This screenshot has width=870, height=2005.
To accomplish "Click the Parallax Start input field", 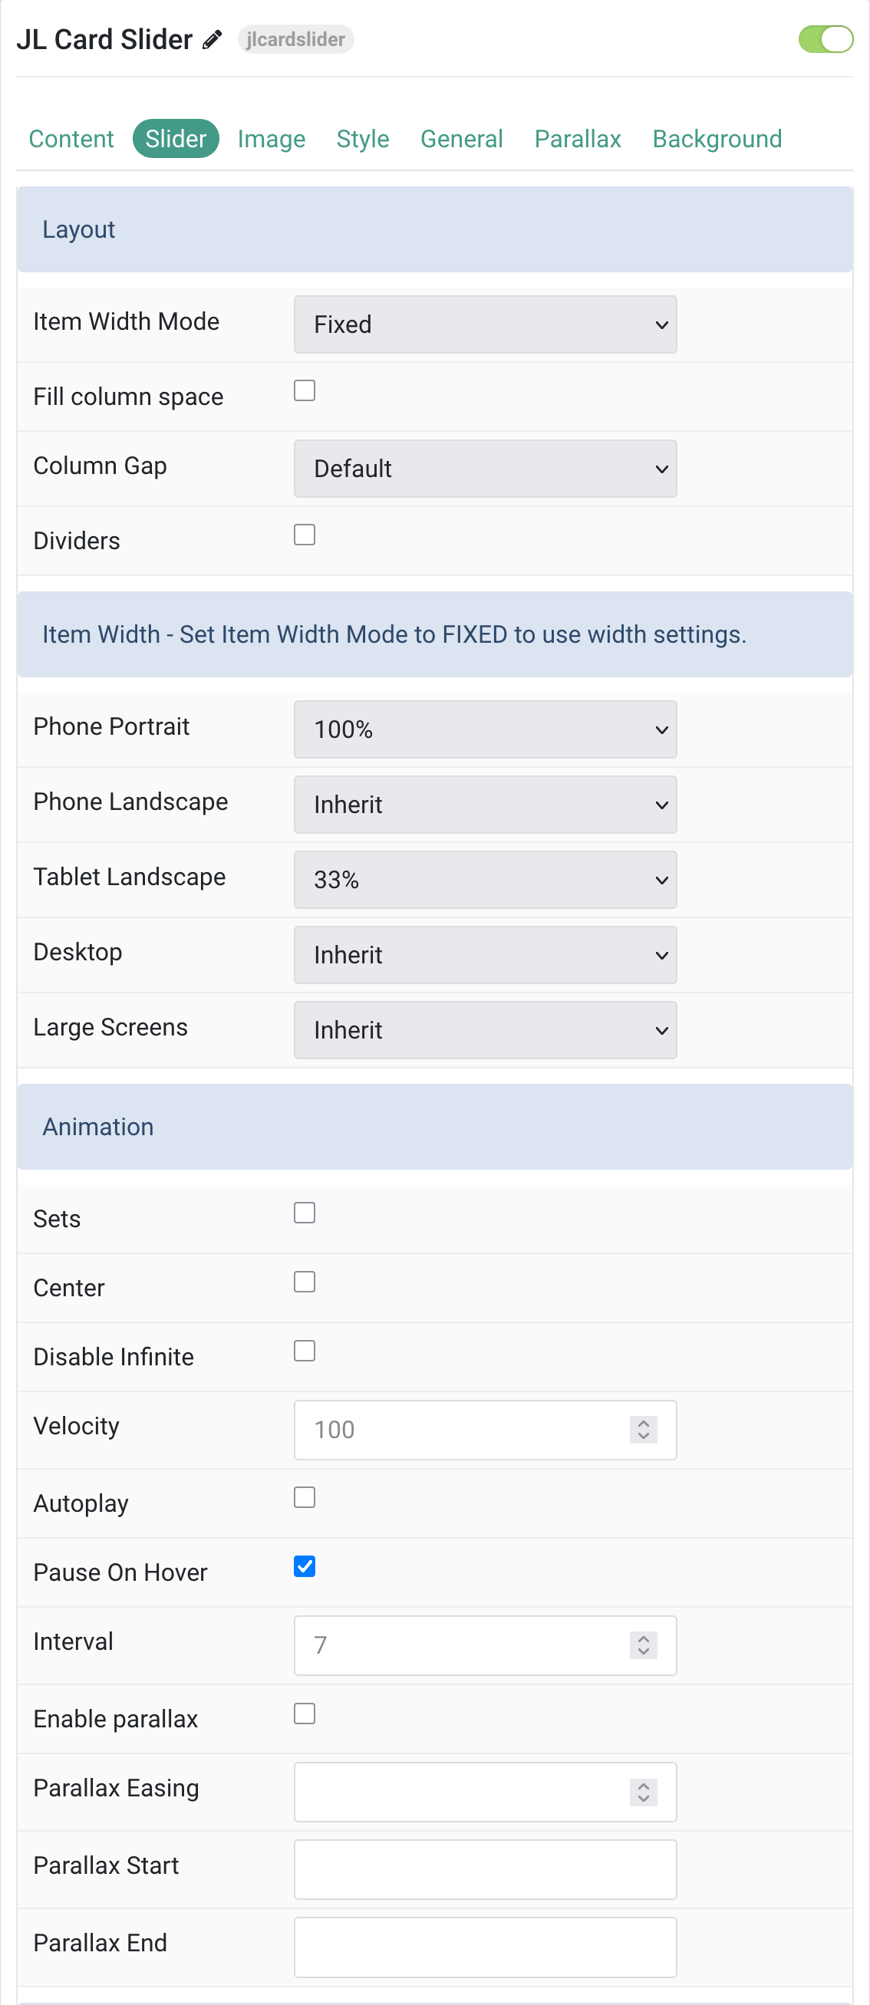I will point(485,1868).
